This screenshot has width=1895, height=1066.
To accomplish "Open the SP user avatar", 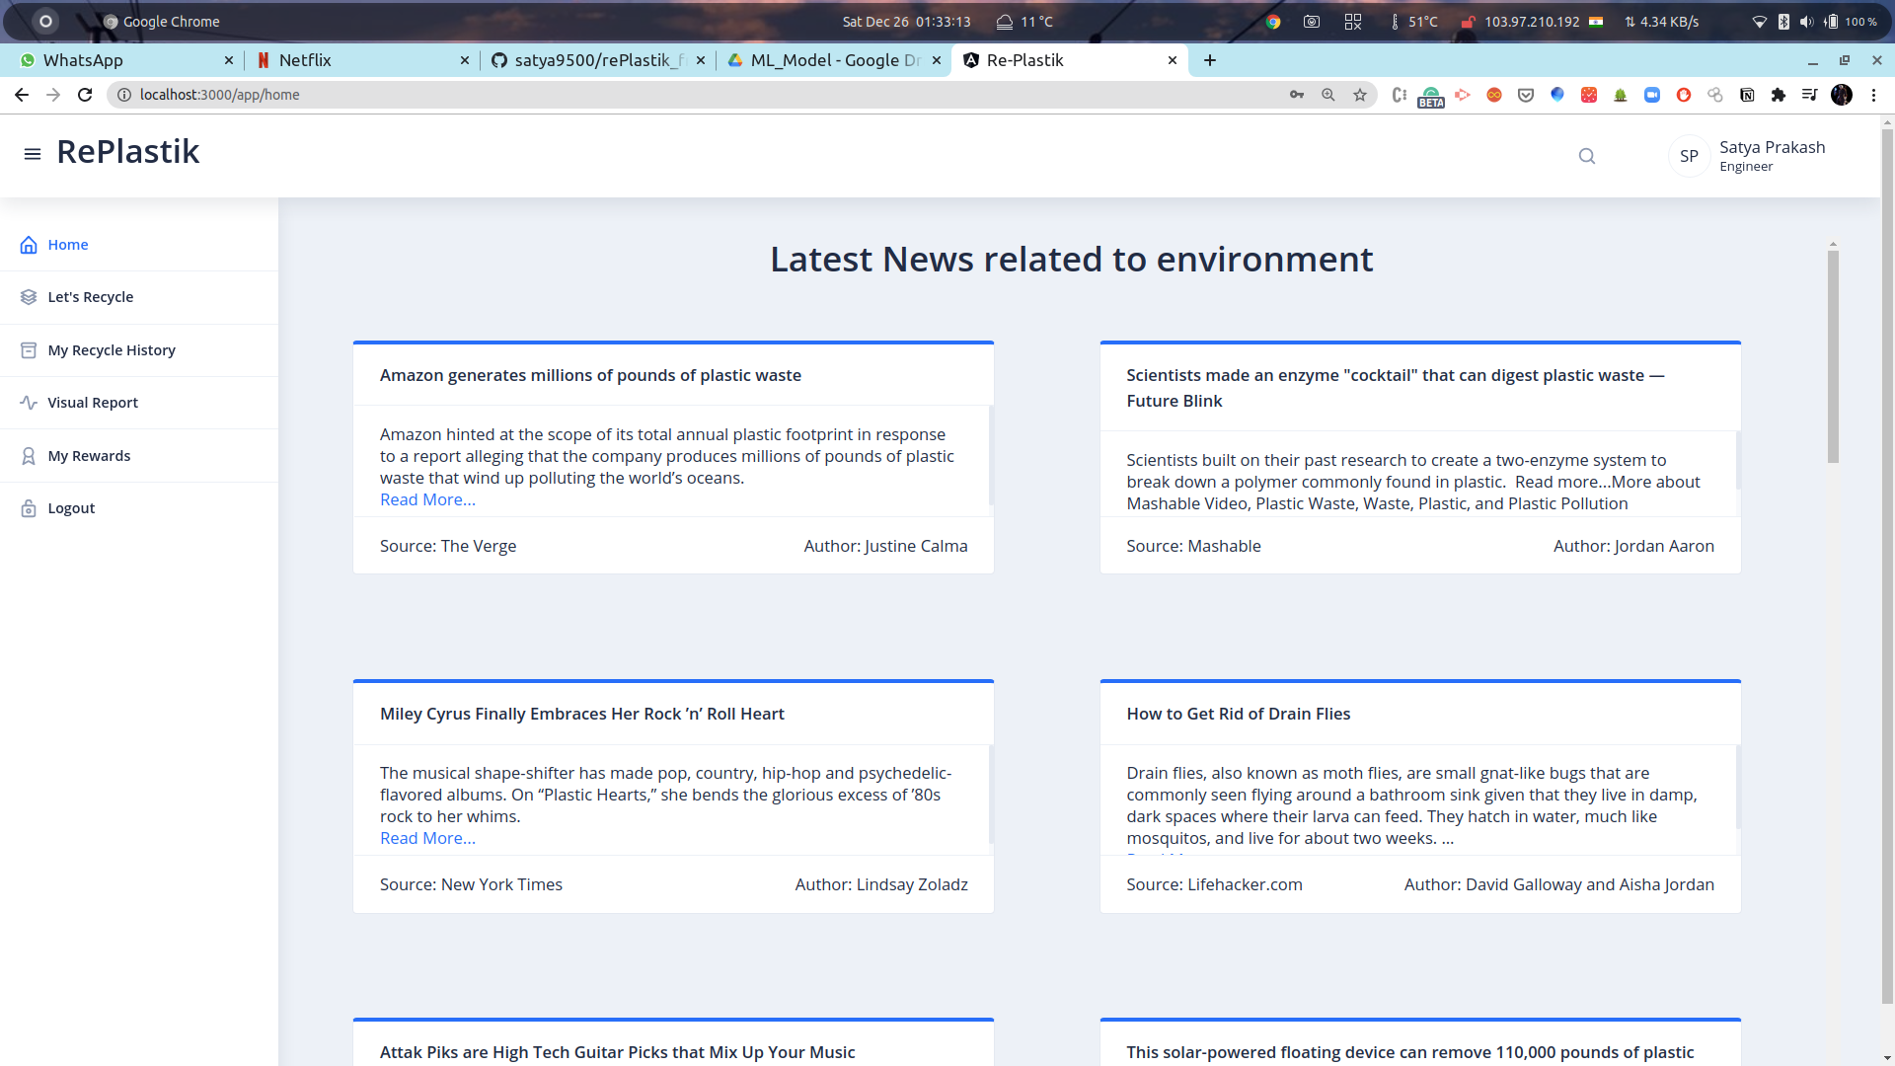I will tap(1689, 156).
